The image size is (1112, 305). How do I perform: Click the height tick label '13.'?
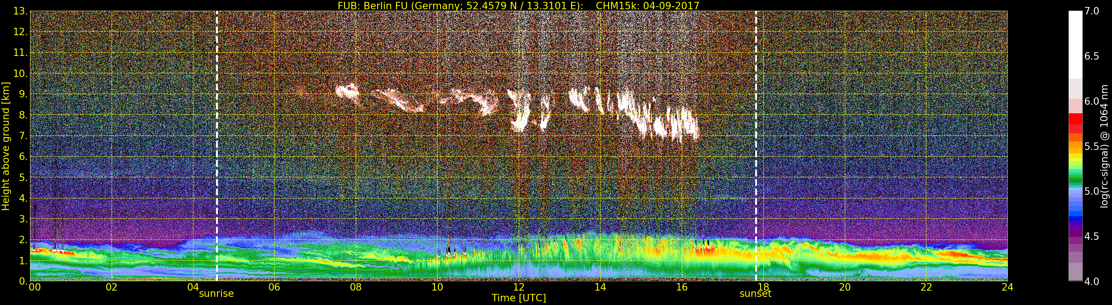(20, 11)
